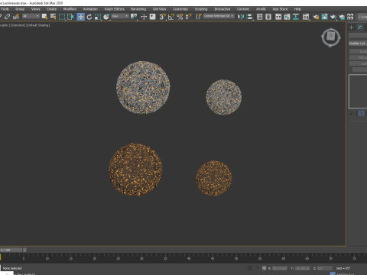Image resolution: width=367 pixels, height=275 pixels.
Task: Expand the Modifier List dropdown
Action: click(x=358, y=44)
